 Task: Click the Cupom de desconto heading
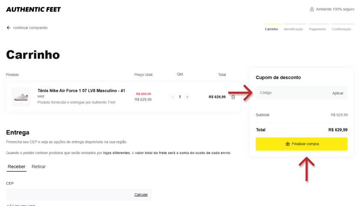[278, 78]
